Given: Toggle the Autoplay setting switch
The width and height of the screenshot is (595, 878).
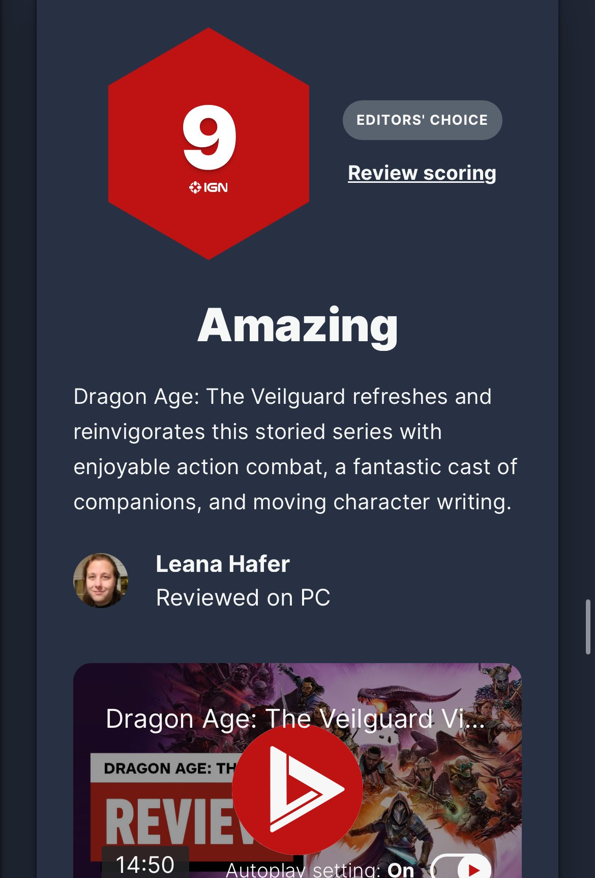Looking at the screenshot, I should [x=461, y=868].
